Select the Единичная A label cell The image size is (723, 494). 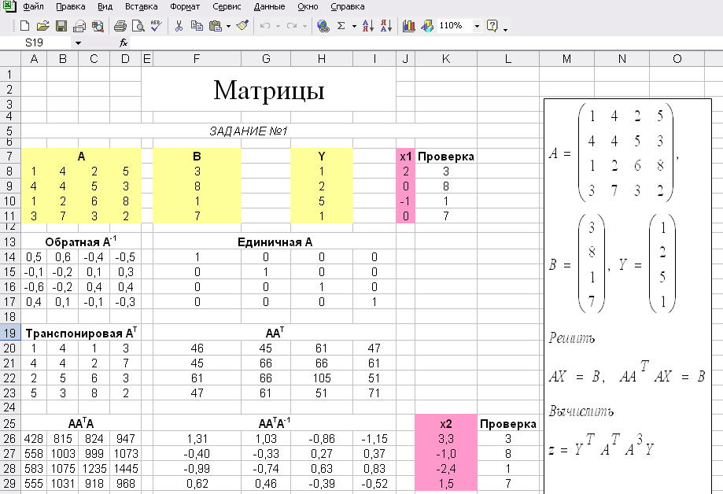[x=275, y=241]
